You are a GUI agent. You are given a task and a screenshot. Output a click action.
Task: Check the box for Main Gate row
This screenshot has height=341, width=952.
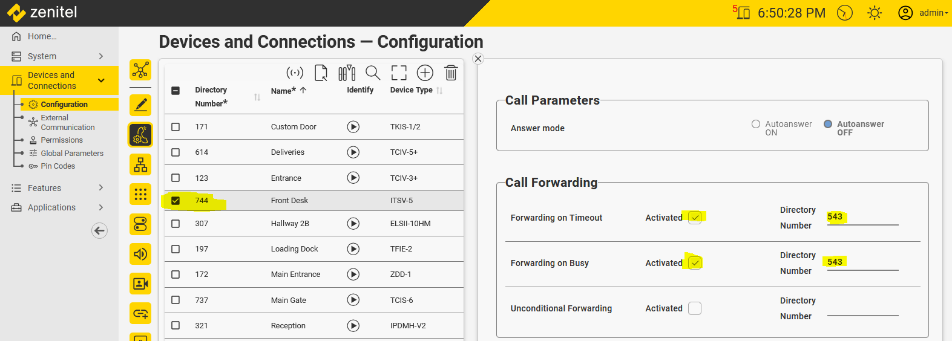tap(176, 300)
